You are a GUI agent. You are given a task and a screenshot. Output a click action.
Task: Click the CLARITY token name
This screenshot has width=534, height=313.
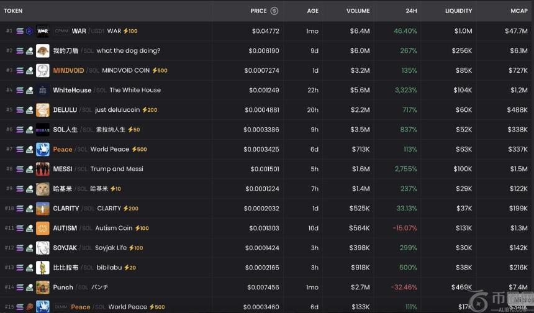66,209
